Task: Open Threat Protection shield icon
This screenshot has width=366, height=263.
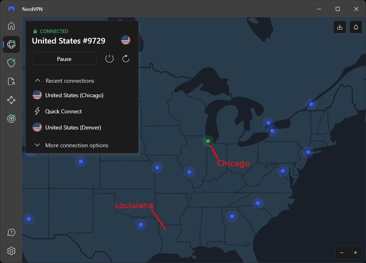Action: coord(11,63)
